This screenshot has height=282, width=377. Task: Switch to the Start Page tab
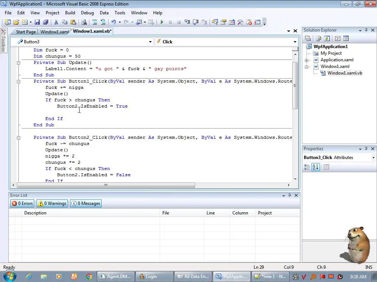26,32
